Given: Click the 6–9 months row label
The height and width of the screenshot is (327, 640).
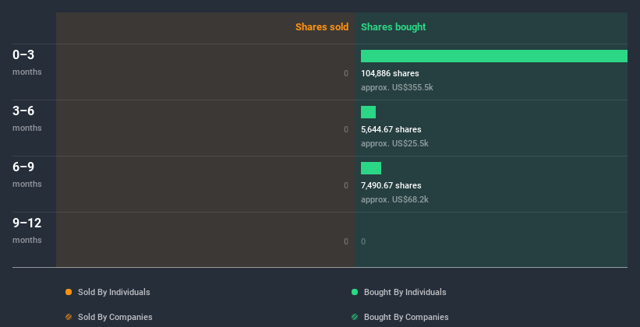Looking at the screenshot, I should click(x=27, y=174).
